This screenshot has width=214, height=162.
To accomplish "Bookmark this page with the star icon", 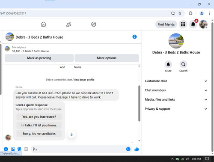I will click(x=180, y=13).
